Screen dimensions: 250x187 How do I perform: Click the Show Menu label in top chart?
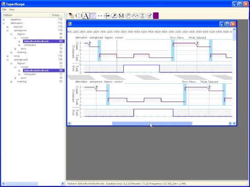pos(177,38)
